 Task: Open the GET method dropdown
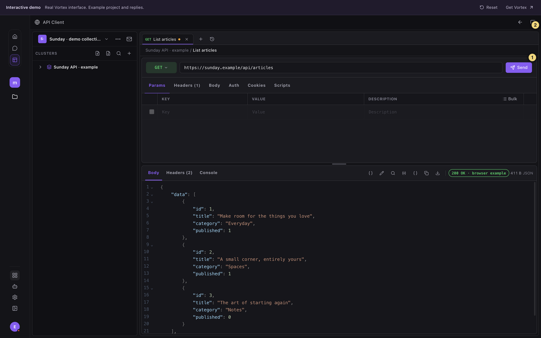pyautogui.click(x=161, y=68)
